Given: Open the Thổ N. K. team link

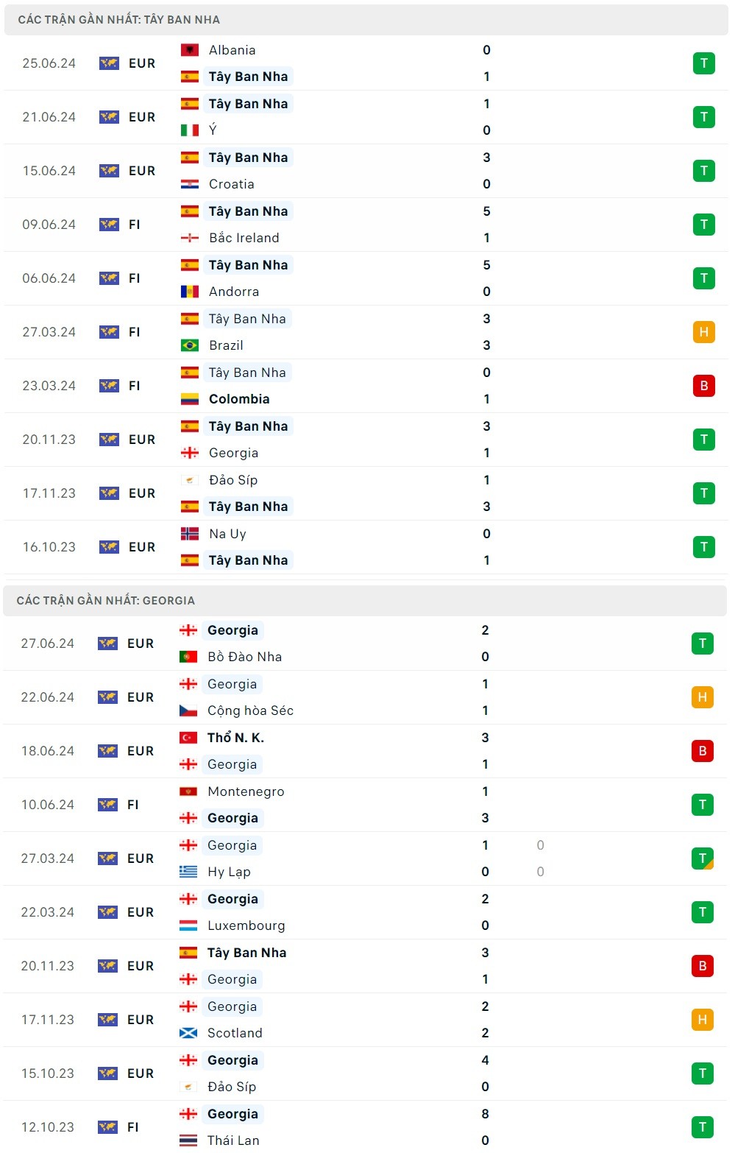Looking at the screenshot, I should pos(235,738).
